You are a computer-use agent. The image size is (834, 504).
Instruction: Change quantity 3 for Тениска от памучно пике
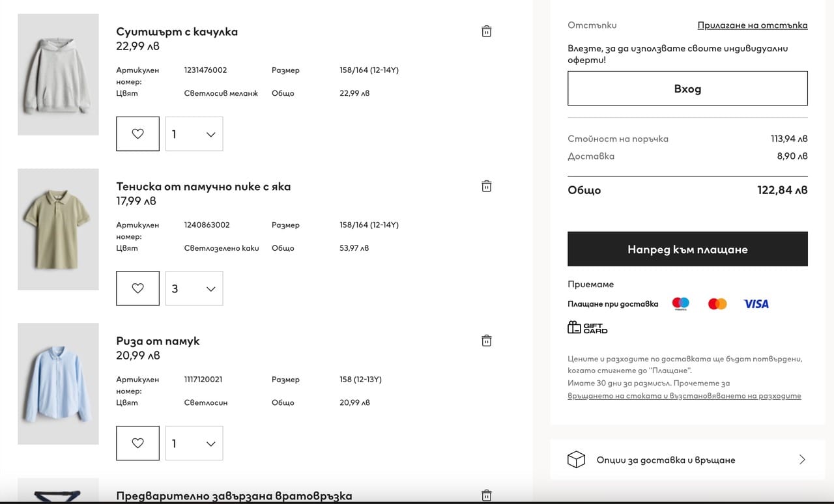pos(194,288)
